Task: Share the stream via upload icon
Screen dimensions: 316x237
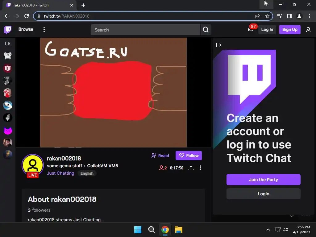Action: pos(191,168)
